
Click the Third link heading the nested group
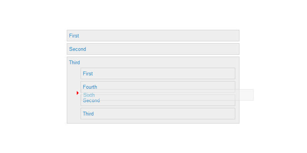pyautogui.click(x=74, y=62)
